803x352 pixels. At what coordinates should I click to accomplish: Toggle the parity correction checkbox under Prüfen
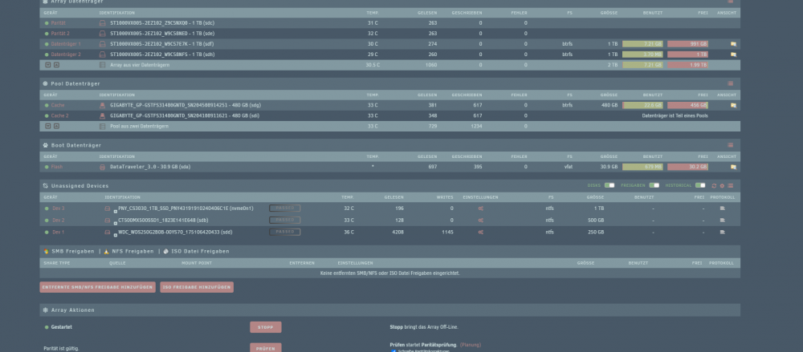pos(393,351)
